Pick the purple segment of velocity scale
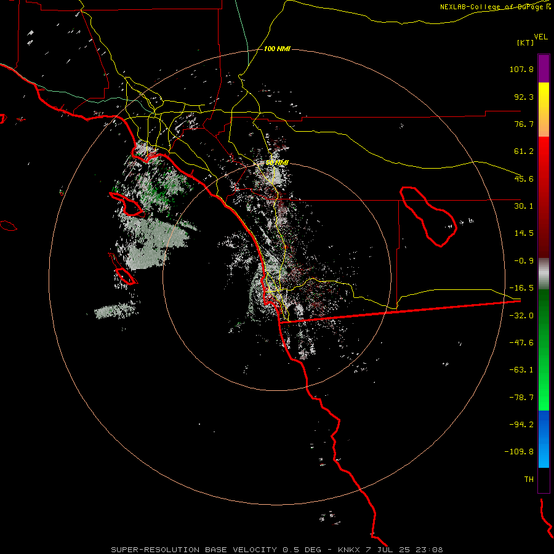The image size is (554, 554). (544, 68)
